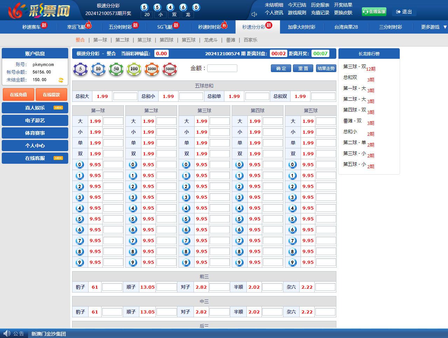Choose the 100 betting chip
This screenshot has width=448, height=338.
tap(134, 69)
